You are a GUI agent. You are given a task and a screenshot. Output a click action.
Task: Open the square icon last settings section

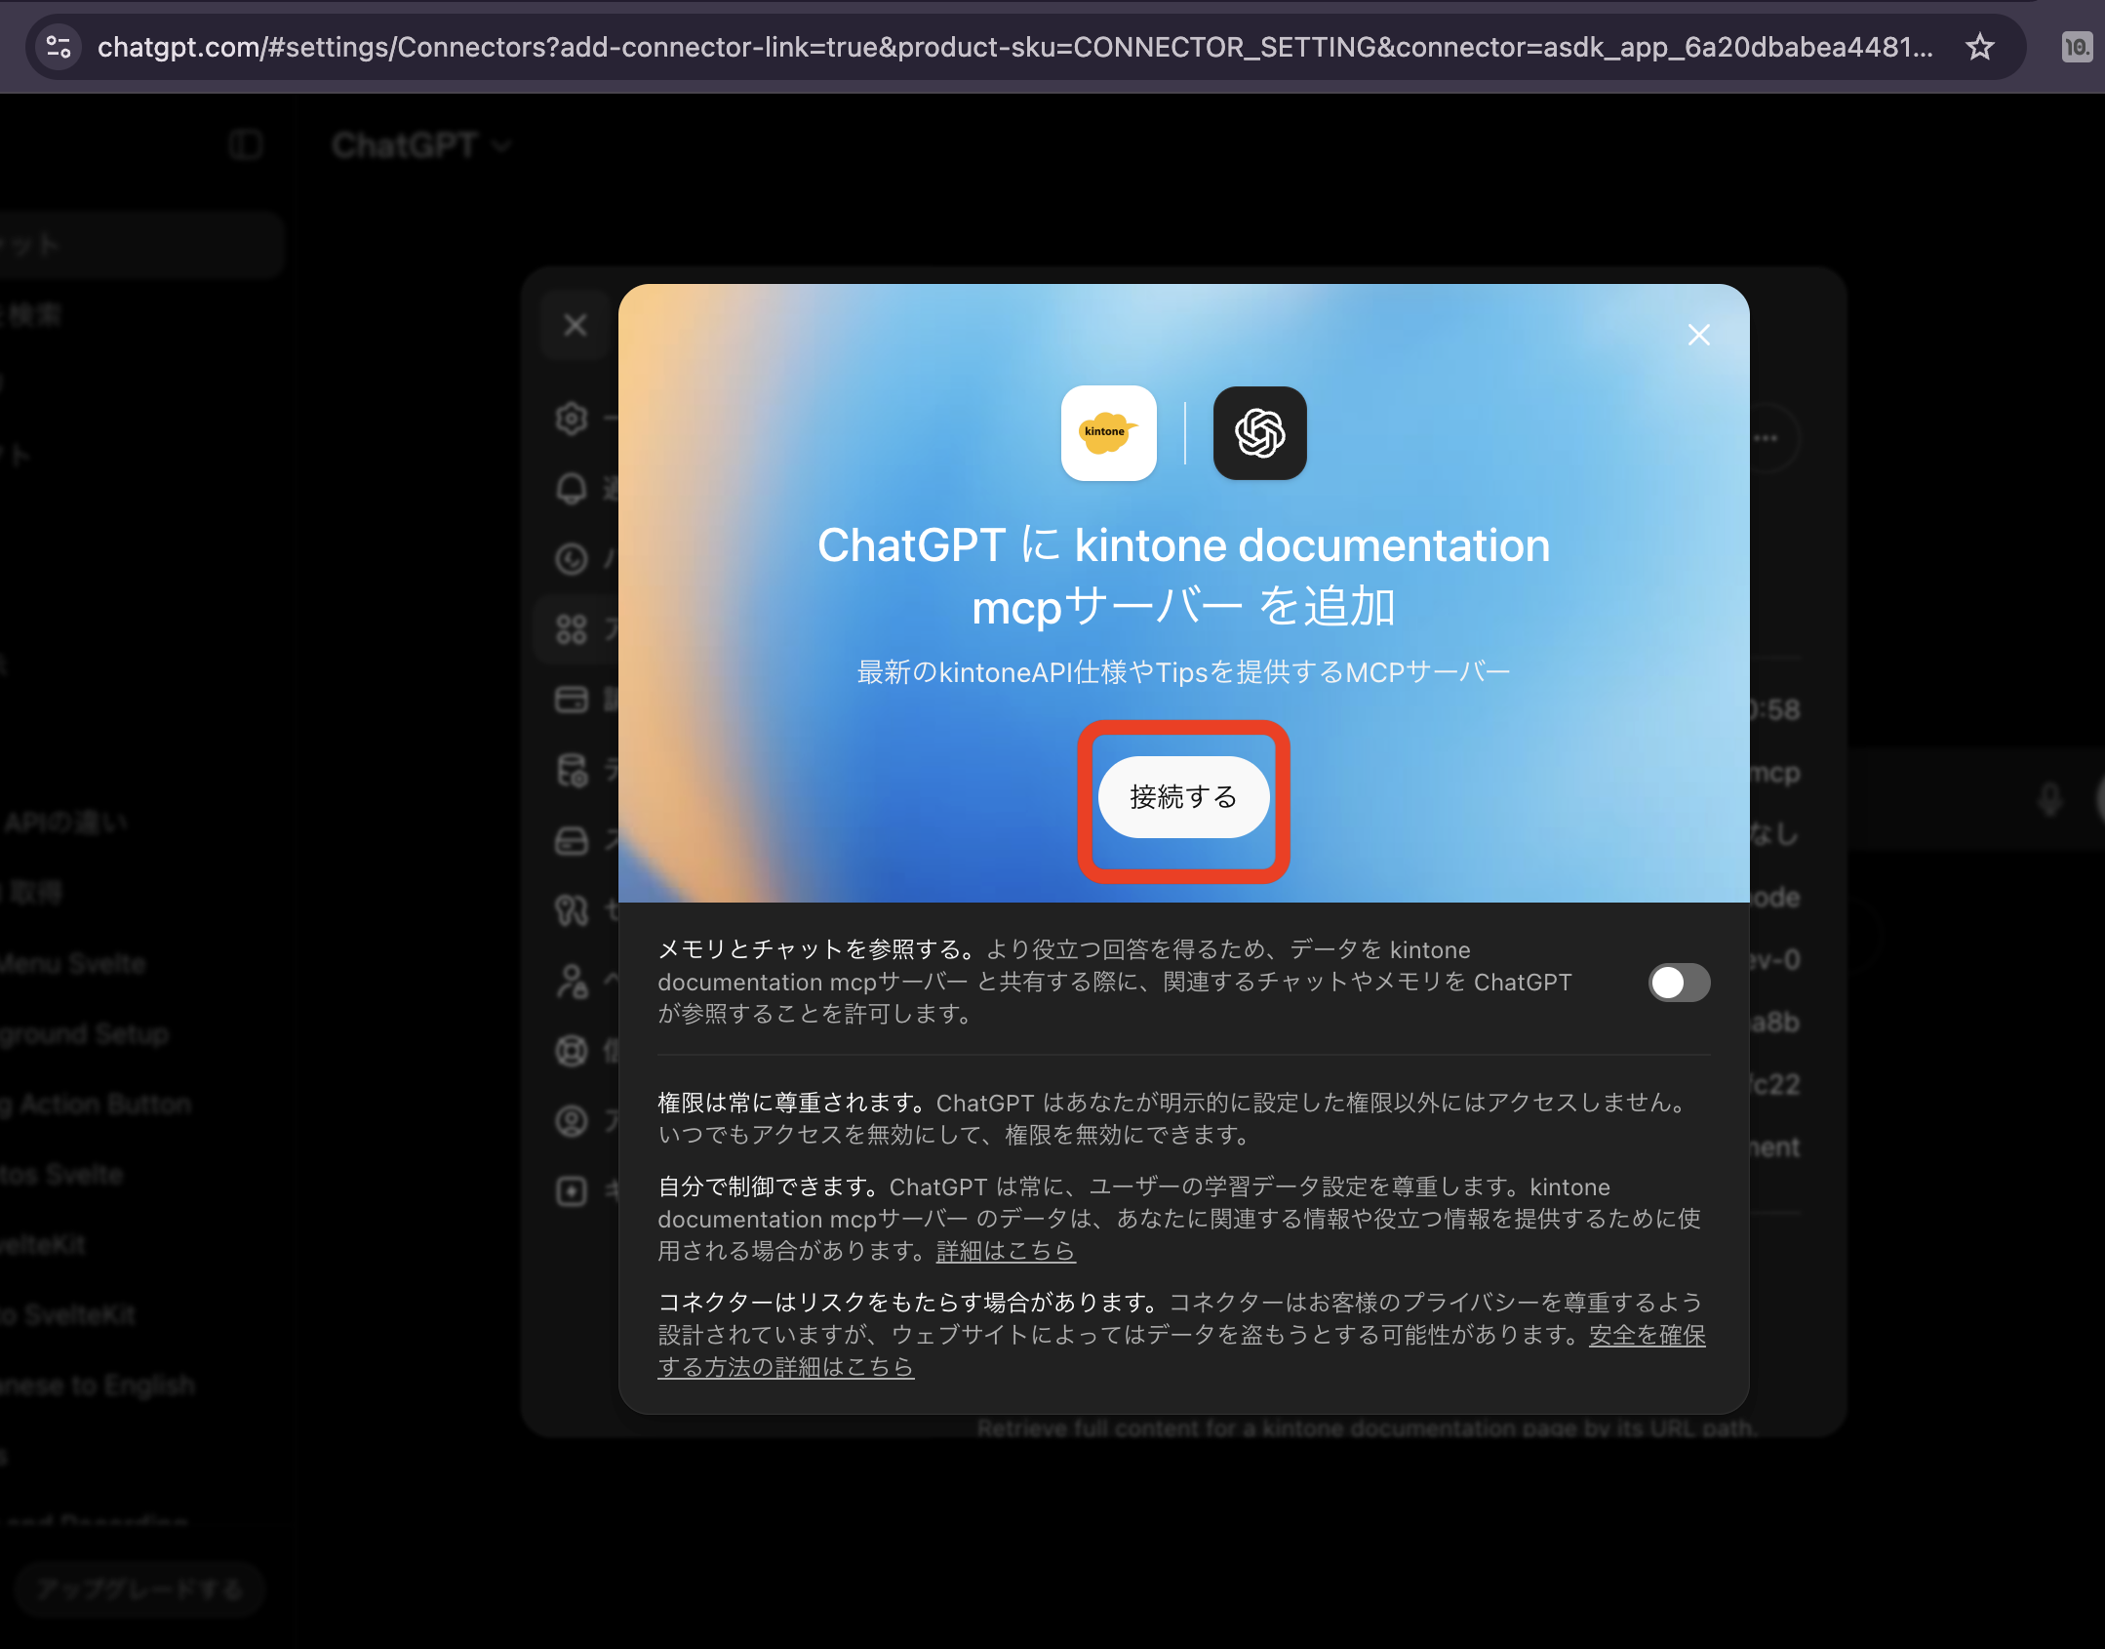572,1191
